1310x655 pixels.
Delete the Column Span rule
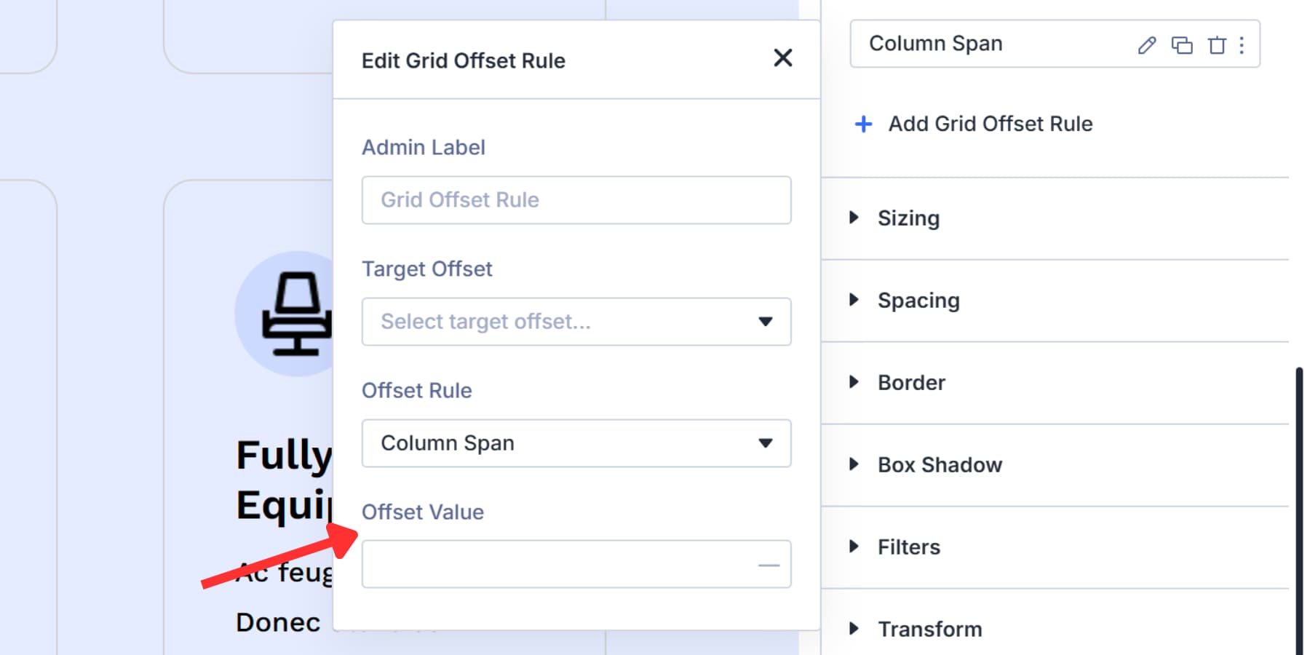(1217, 45)
